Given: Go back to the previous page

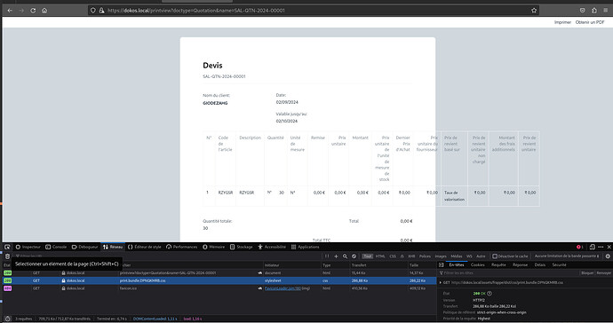Looking at the screenshot, I should tap(10, 11).
